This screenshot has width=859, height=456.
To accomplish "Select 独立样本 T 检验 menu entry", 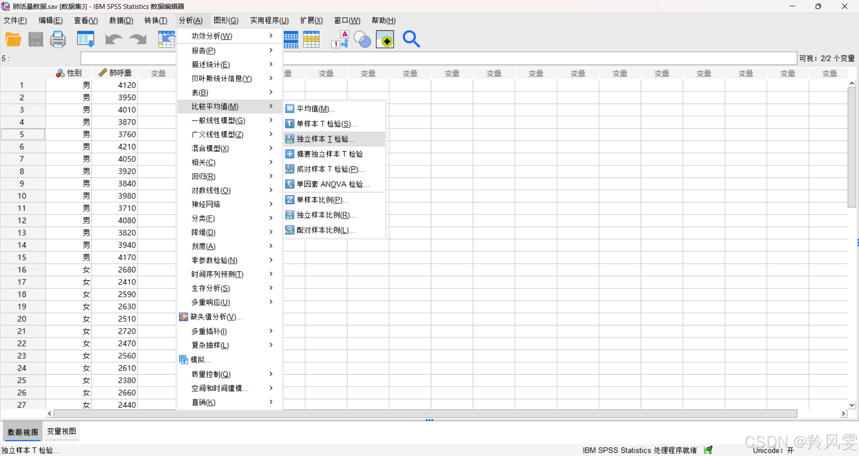I will click(334, 139).
